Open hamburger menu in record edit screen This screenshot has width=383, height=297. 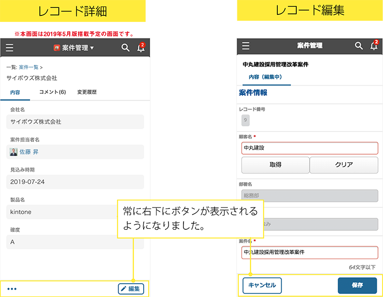coord(246,46)
